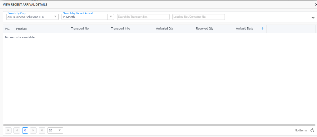Go to the first page of results

tap(8, 130)
